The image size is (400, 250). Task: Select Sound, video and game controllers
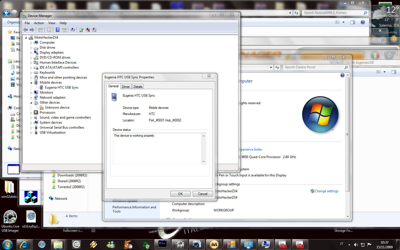[x=65, y=117]
